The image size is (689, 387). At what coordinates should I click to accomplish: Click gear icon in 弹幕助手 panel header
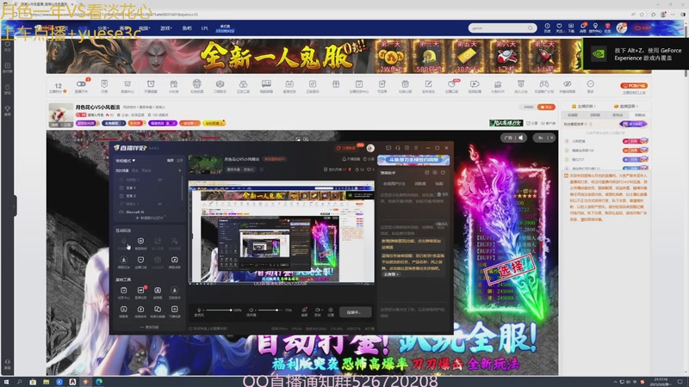(x=435, y=173)
